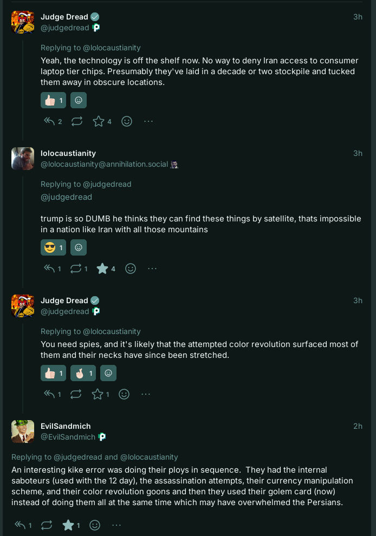Open more options on Judge Dread's first post
This screenshot has width=376, height=536.
pyautogui.click(x=148, y=121)
